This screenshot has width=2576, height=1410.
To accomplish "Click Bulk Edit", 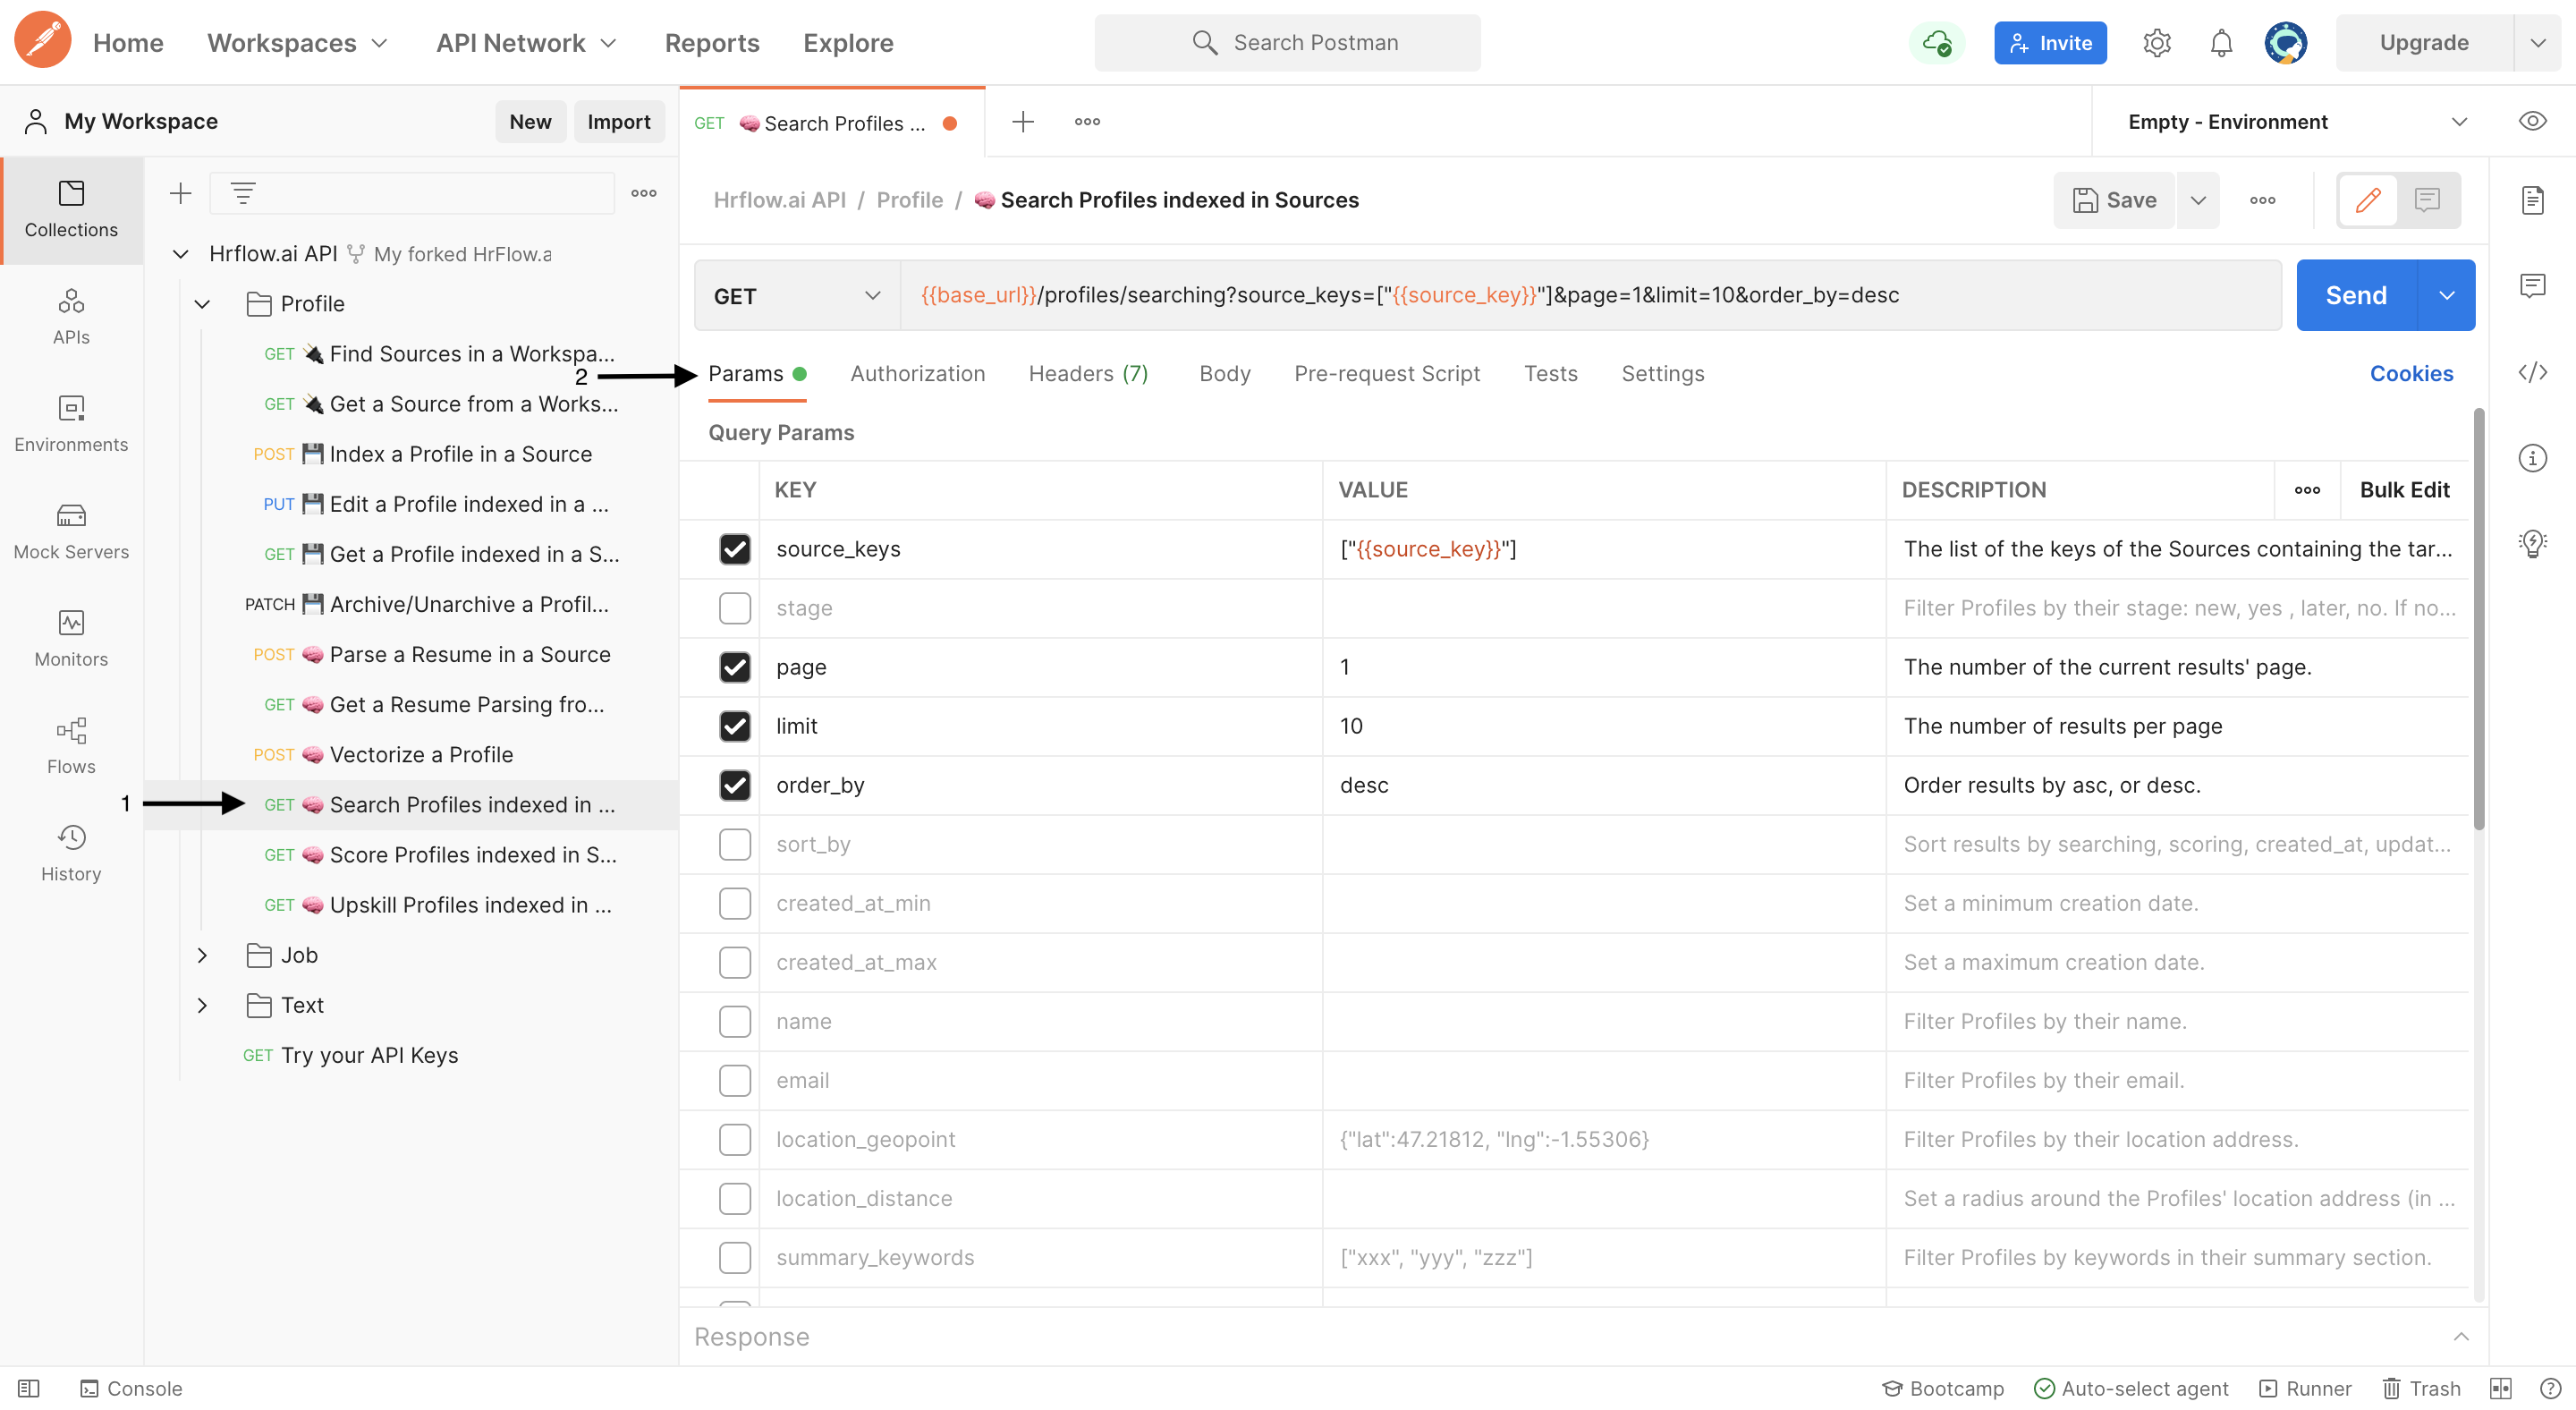I will pos(2403,490).
